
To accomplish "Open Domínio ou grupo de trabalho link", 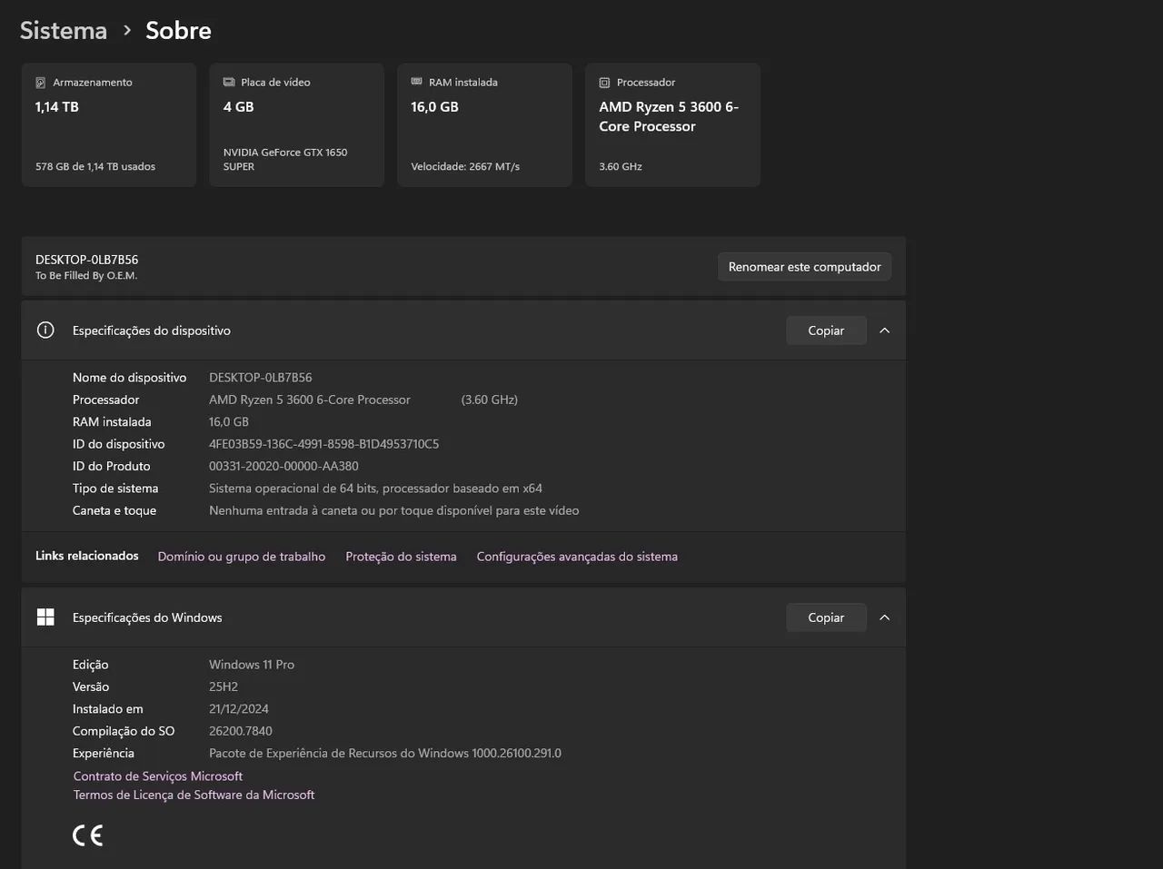I will pos(242,557).
